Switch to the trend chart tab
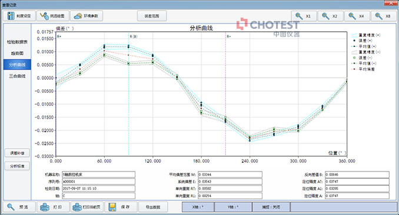The height and width of the screenshot is (215, 399). click(17, 53)
